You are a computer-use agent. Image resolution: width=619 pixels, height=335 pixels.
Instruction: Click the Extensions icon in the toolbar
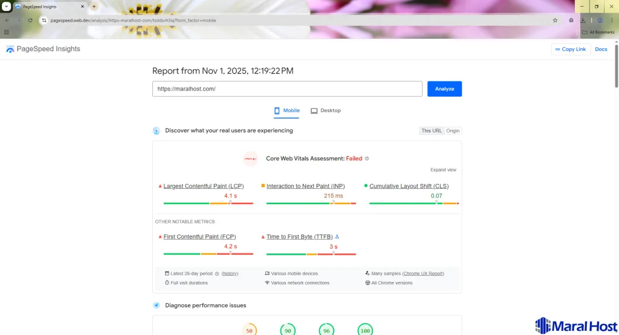click(x=571, y=20)
